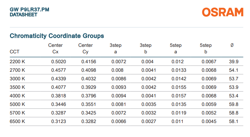Click the 5700 K row label
The height and width of the screenshot is (137, 250).
pyautogui.click(x=18, y=113)
